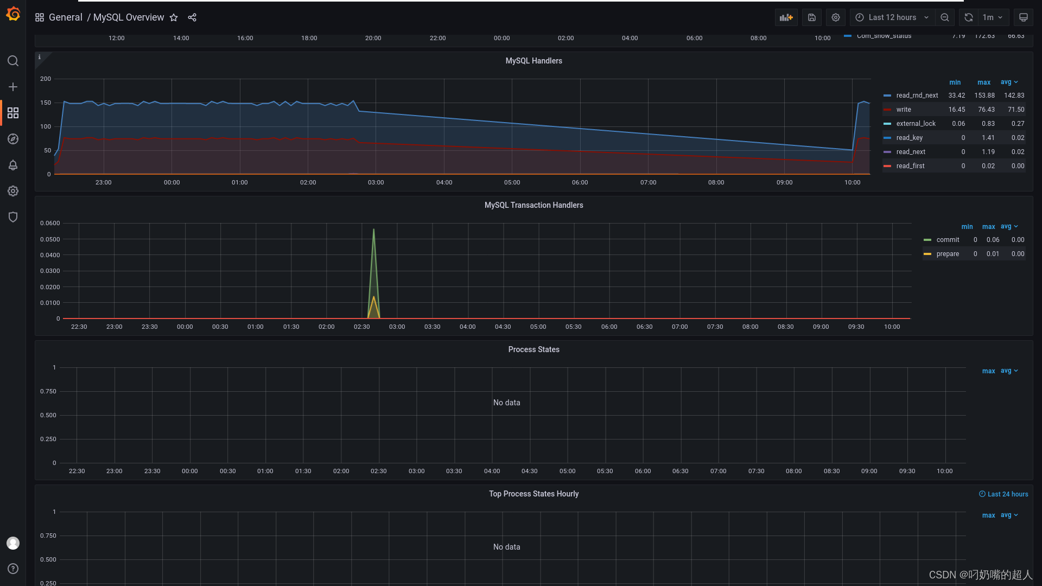The width and height of the screenshot is (1042, 586).
Task: Click the Create plus icon in sidebar
Action: pyautogui.click(x=13, y=87)
